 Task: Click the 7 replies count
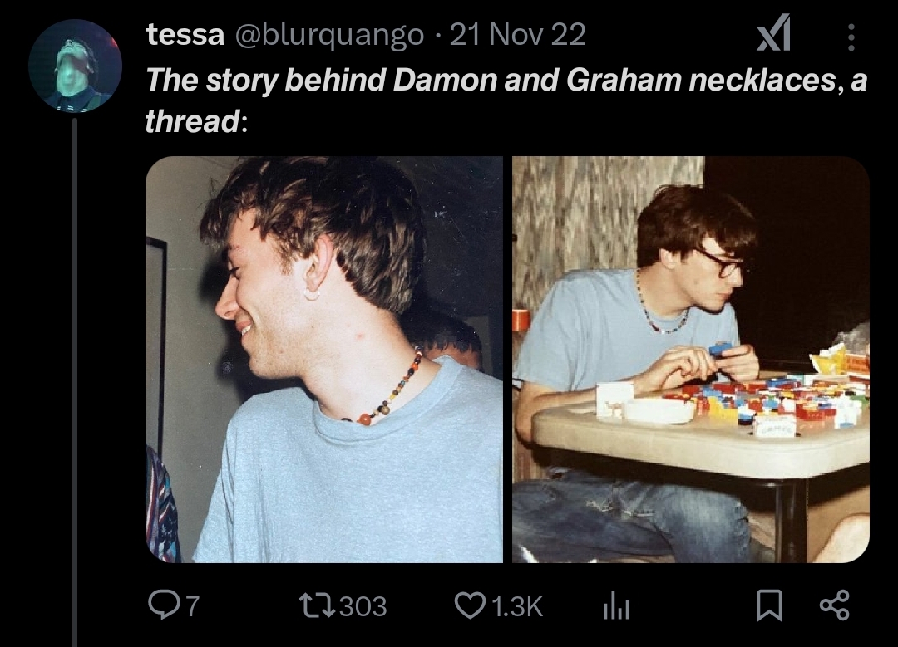192,606
